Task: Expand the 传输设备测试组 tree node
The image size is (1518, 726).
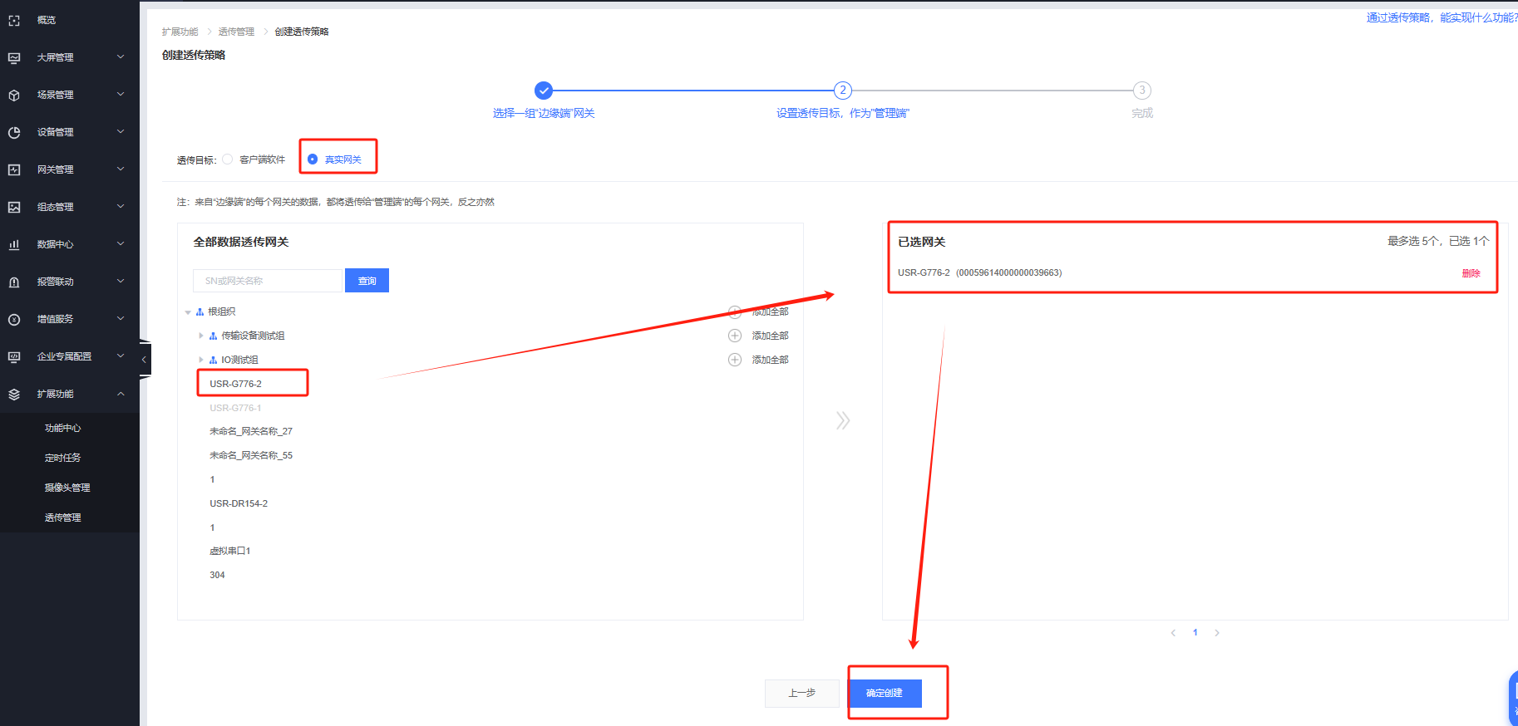Action: tap(201, 336)
